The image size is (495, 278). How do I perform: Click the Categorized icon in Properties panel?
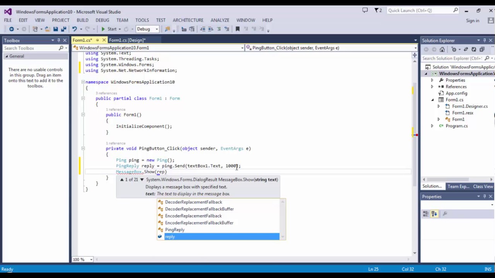tap(426, 214)
